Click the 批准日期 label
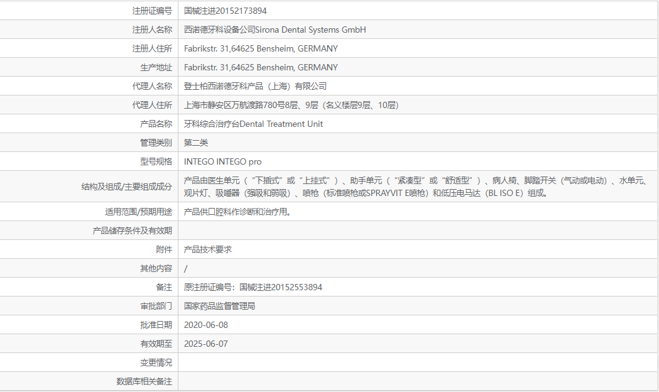This screenshot has width=659, height=392. 156,325
